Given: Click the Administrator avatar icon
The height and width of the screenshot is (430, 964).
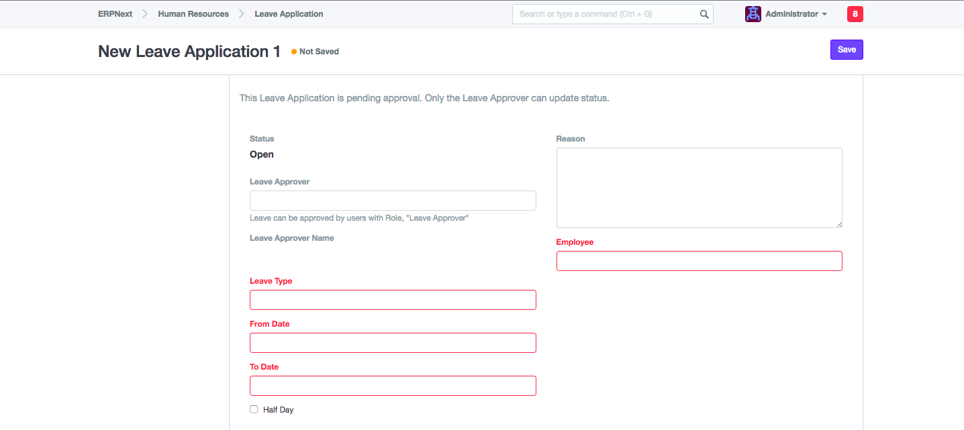Looking at the screenshot, I should point(753,14).
